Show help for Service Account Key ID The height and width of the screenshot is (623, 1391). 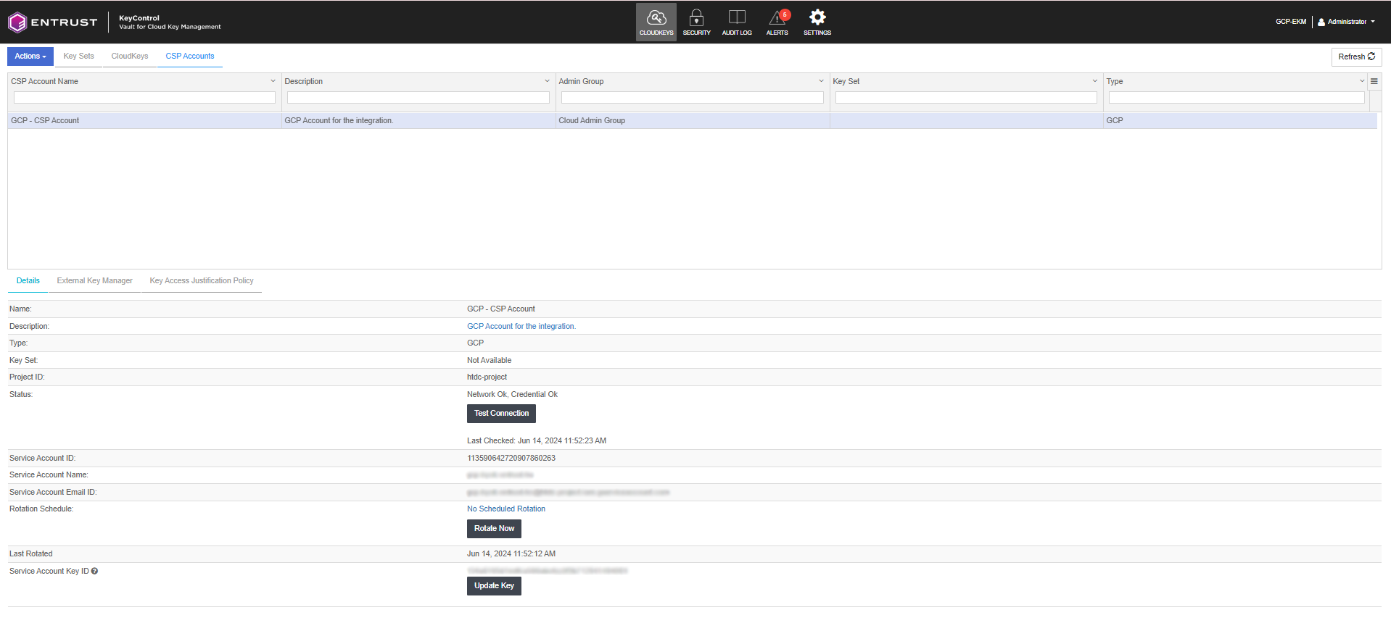pos(95,571)
